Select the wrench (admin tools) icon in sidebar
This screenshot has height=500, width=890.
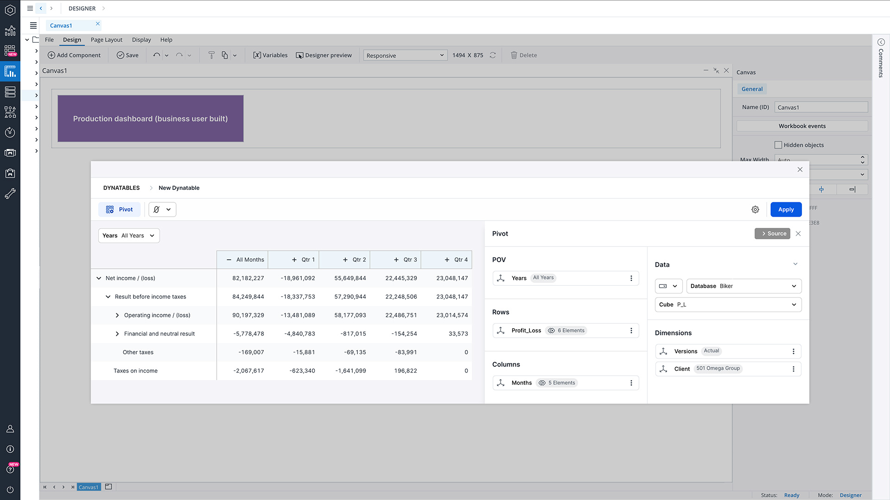point(10,194)
